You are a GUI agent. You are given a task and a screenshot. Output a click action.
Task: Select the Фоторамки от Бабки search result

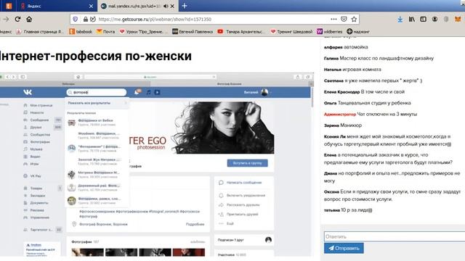coord(97,123)
